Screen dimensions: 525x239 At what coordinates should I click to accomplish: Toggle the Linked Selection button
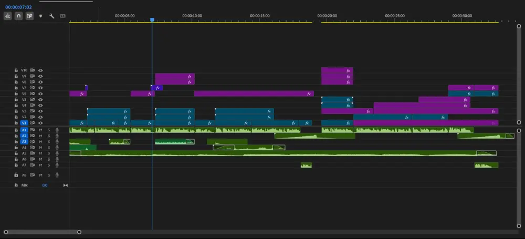[30, 16]
